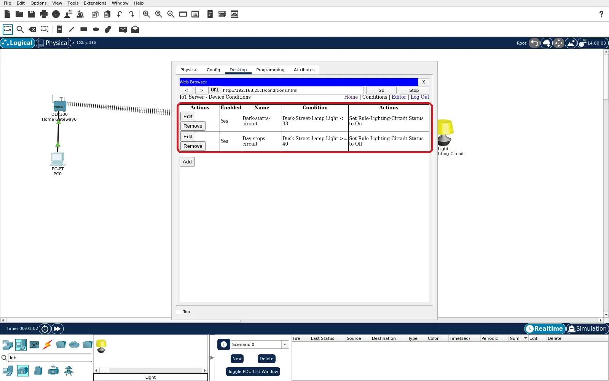Click the device list horizontal scrollbar
Viewport: 609px width, 381px height.
tap(151, 370)
